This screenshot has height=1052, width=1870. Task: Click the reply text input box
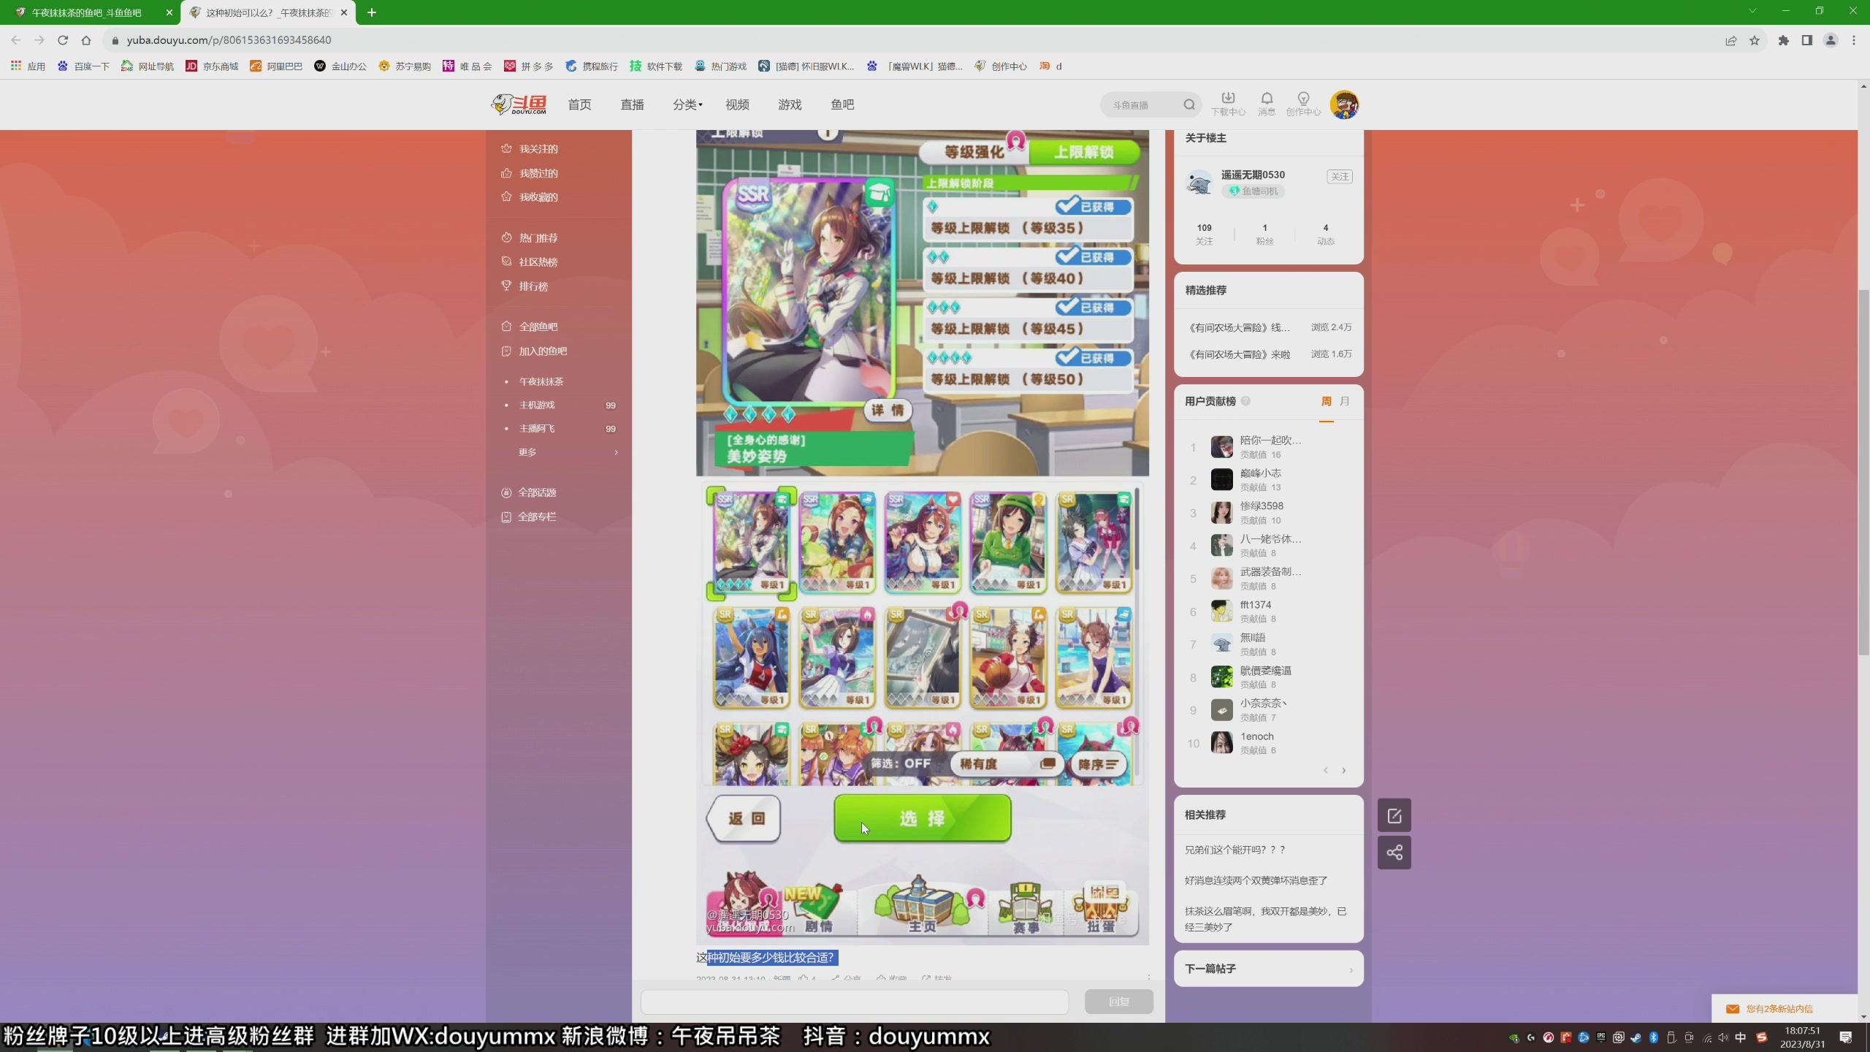tap(855, 1002)
